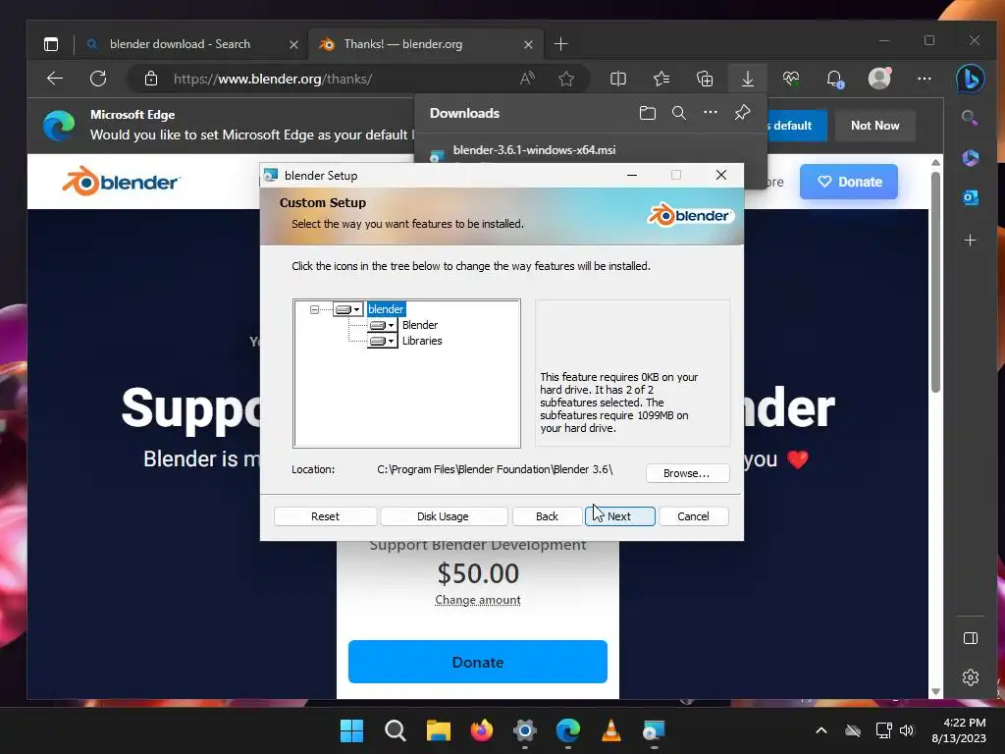Open Search in Edge sidebar
1005x754 pixels.
(970, 118)
